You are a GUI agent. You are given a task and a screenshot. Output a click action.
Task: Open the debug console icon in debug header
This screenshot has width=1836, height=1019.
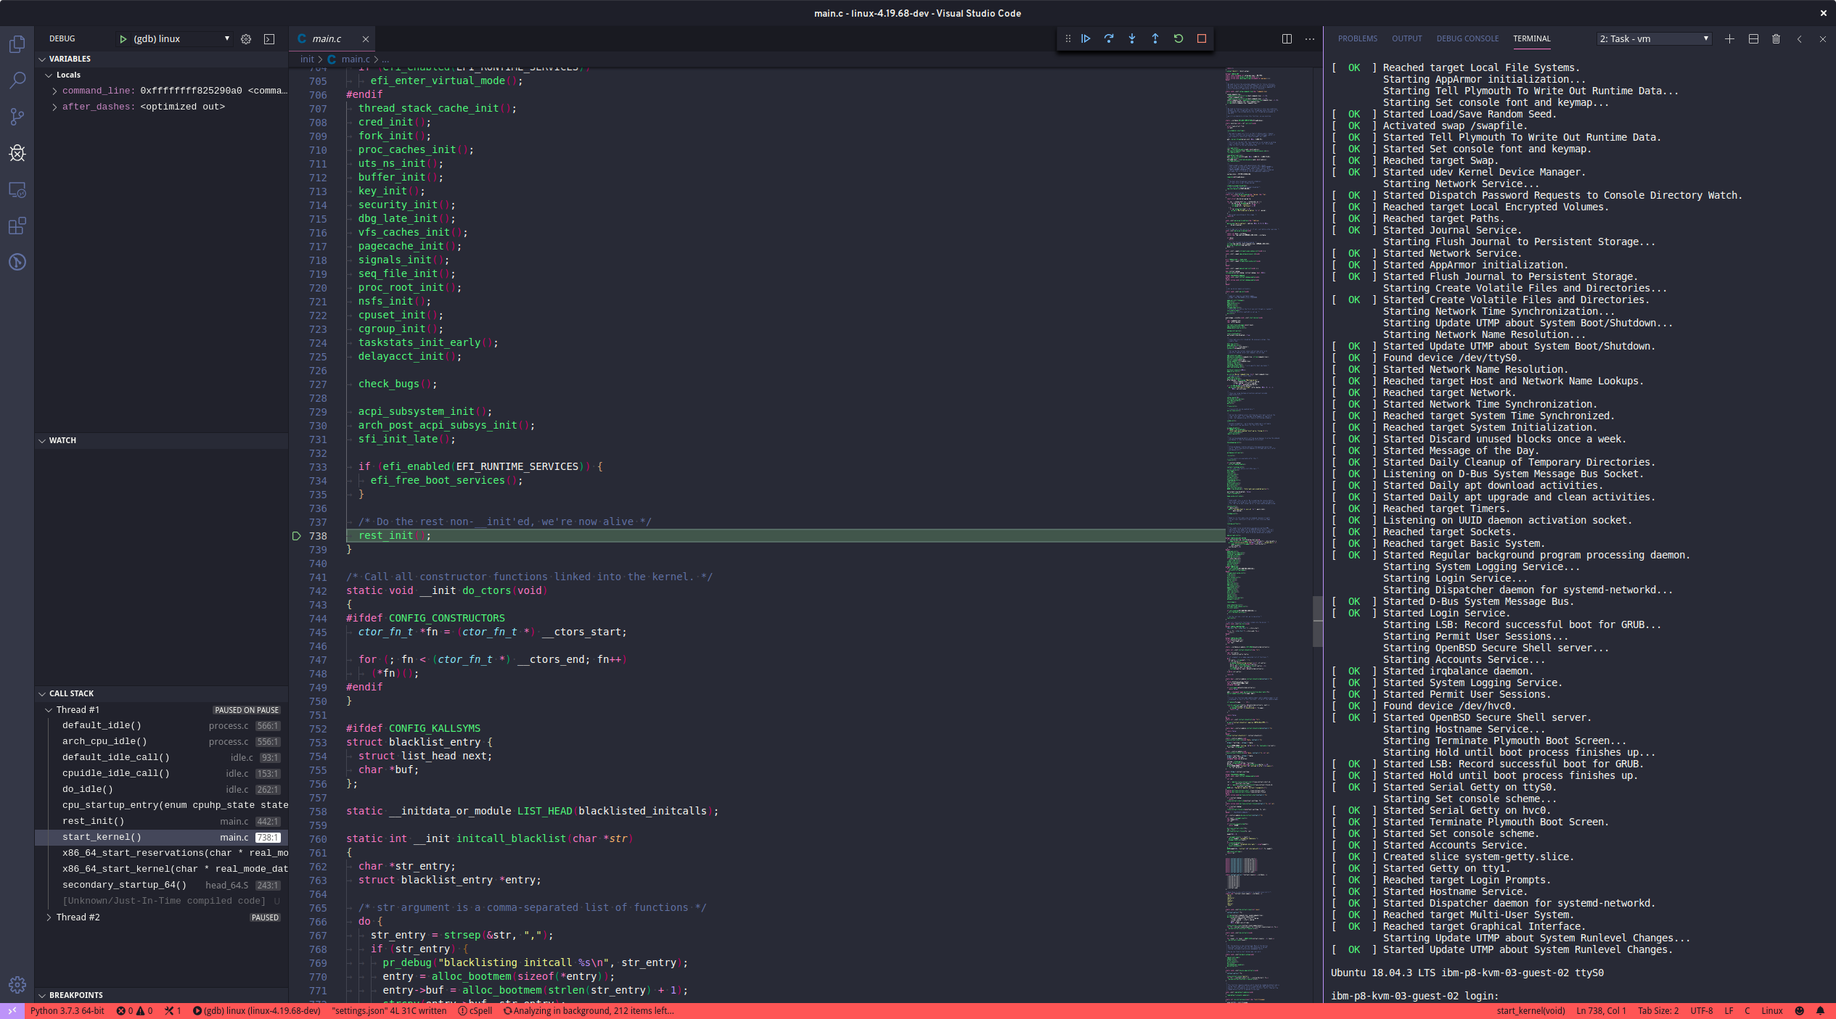pyautogui.click(x=269, y=39)
